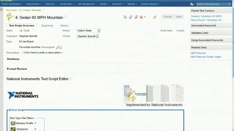Viewport: 234px width, 131px height.
Task: Open the Sedan2: Mountain 60 MPH parent test case
Action: coord(207,16)
